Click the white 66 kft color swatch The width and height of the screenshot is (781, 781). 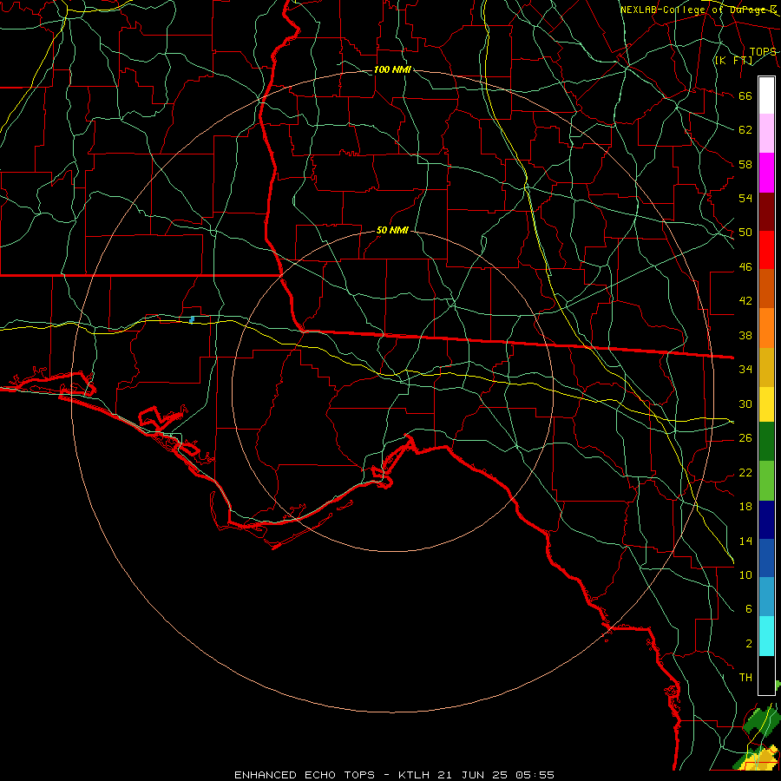pos(766,95)
